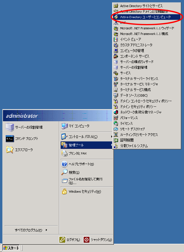Open リモート デスクトップ icon
The height and width of the screenshot is (252, 184).
116,129
